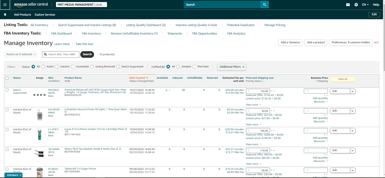The height and width of the screenshot is (178, 385).
Task: Expand View more under the 30.00 price
Action: pyautogui.click(x=253, y=125)
